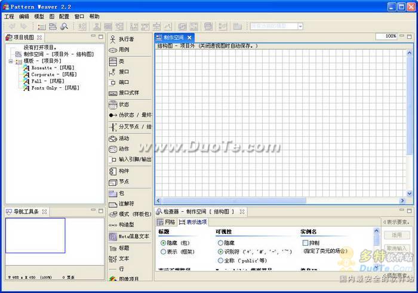Viewport: 418px width, 293px height.
Task: Select the 类 class tool
Action: pos(117,62)
